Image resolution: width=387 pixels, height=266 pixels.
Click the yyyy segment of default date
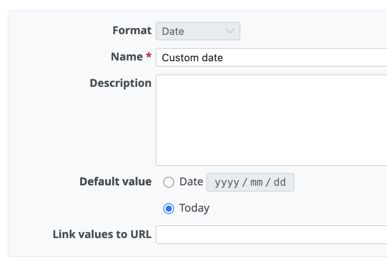tap(227, 182)
